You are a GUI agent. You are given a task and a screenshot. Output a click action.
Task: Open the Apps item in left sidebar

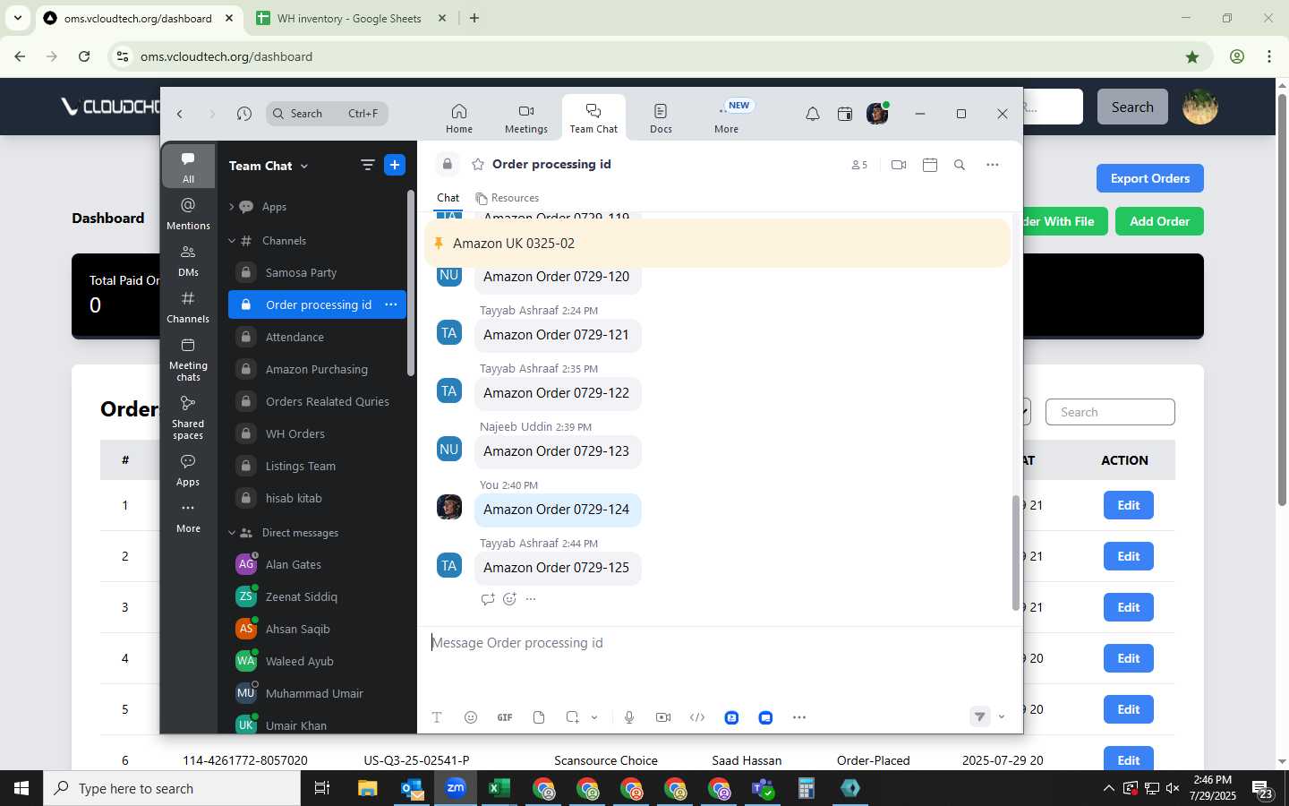pyautogui.click(x=188, y=469)
